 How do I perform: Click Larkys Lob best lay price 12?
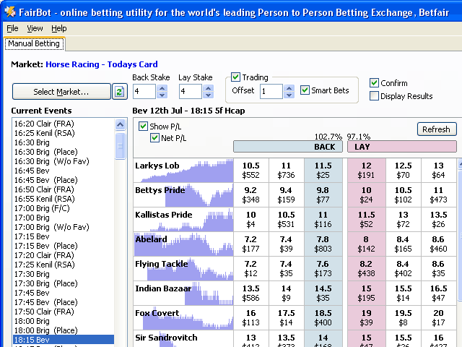click(x=366, y=171)
